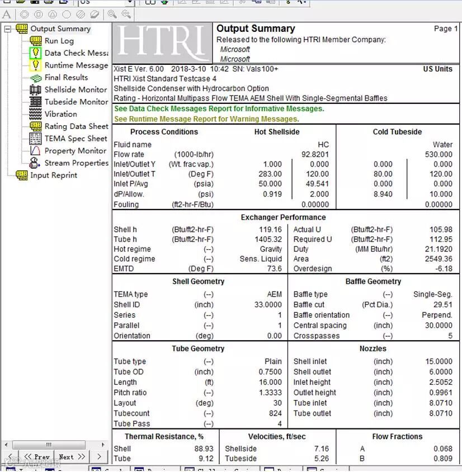
Task: Click tubeside flow rate value 530.000
Action: (439, 154)
